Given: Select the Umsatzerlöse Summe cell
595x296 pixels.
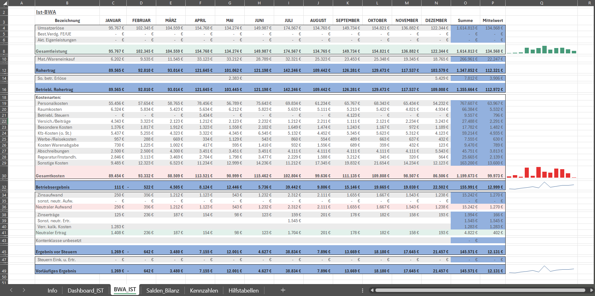Looking at the screenshot, I should (x=465, y=28).
